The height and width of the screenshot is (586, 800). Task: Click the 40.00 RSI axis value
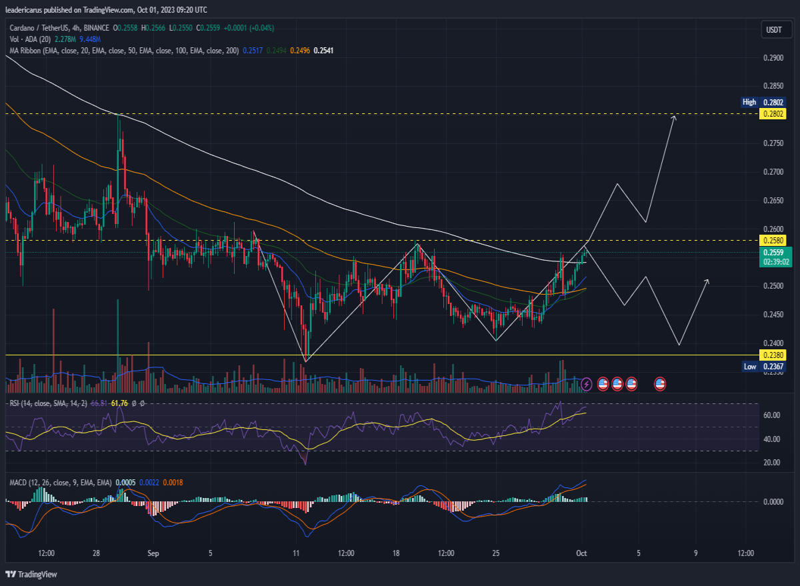pyautogui.click(x=772, y=439)
